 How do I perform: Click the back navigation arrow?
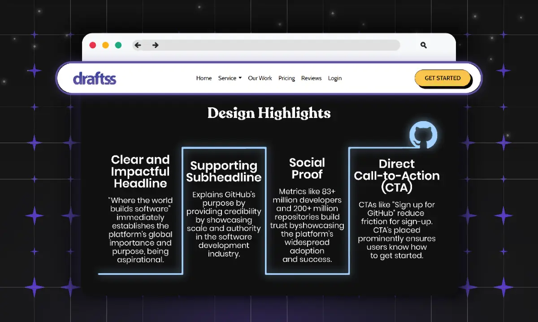pyautogui.click(x=137, y=45)
